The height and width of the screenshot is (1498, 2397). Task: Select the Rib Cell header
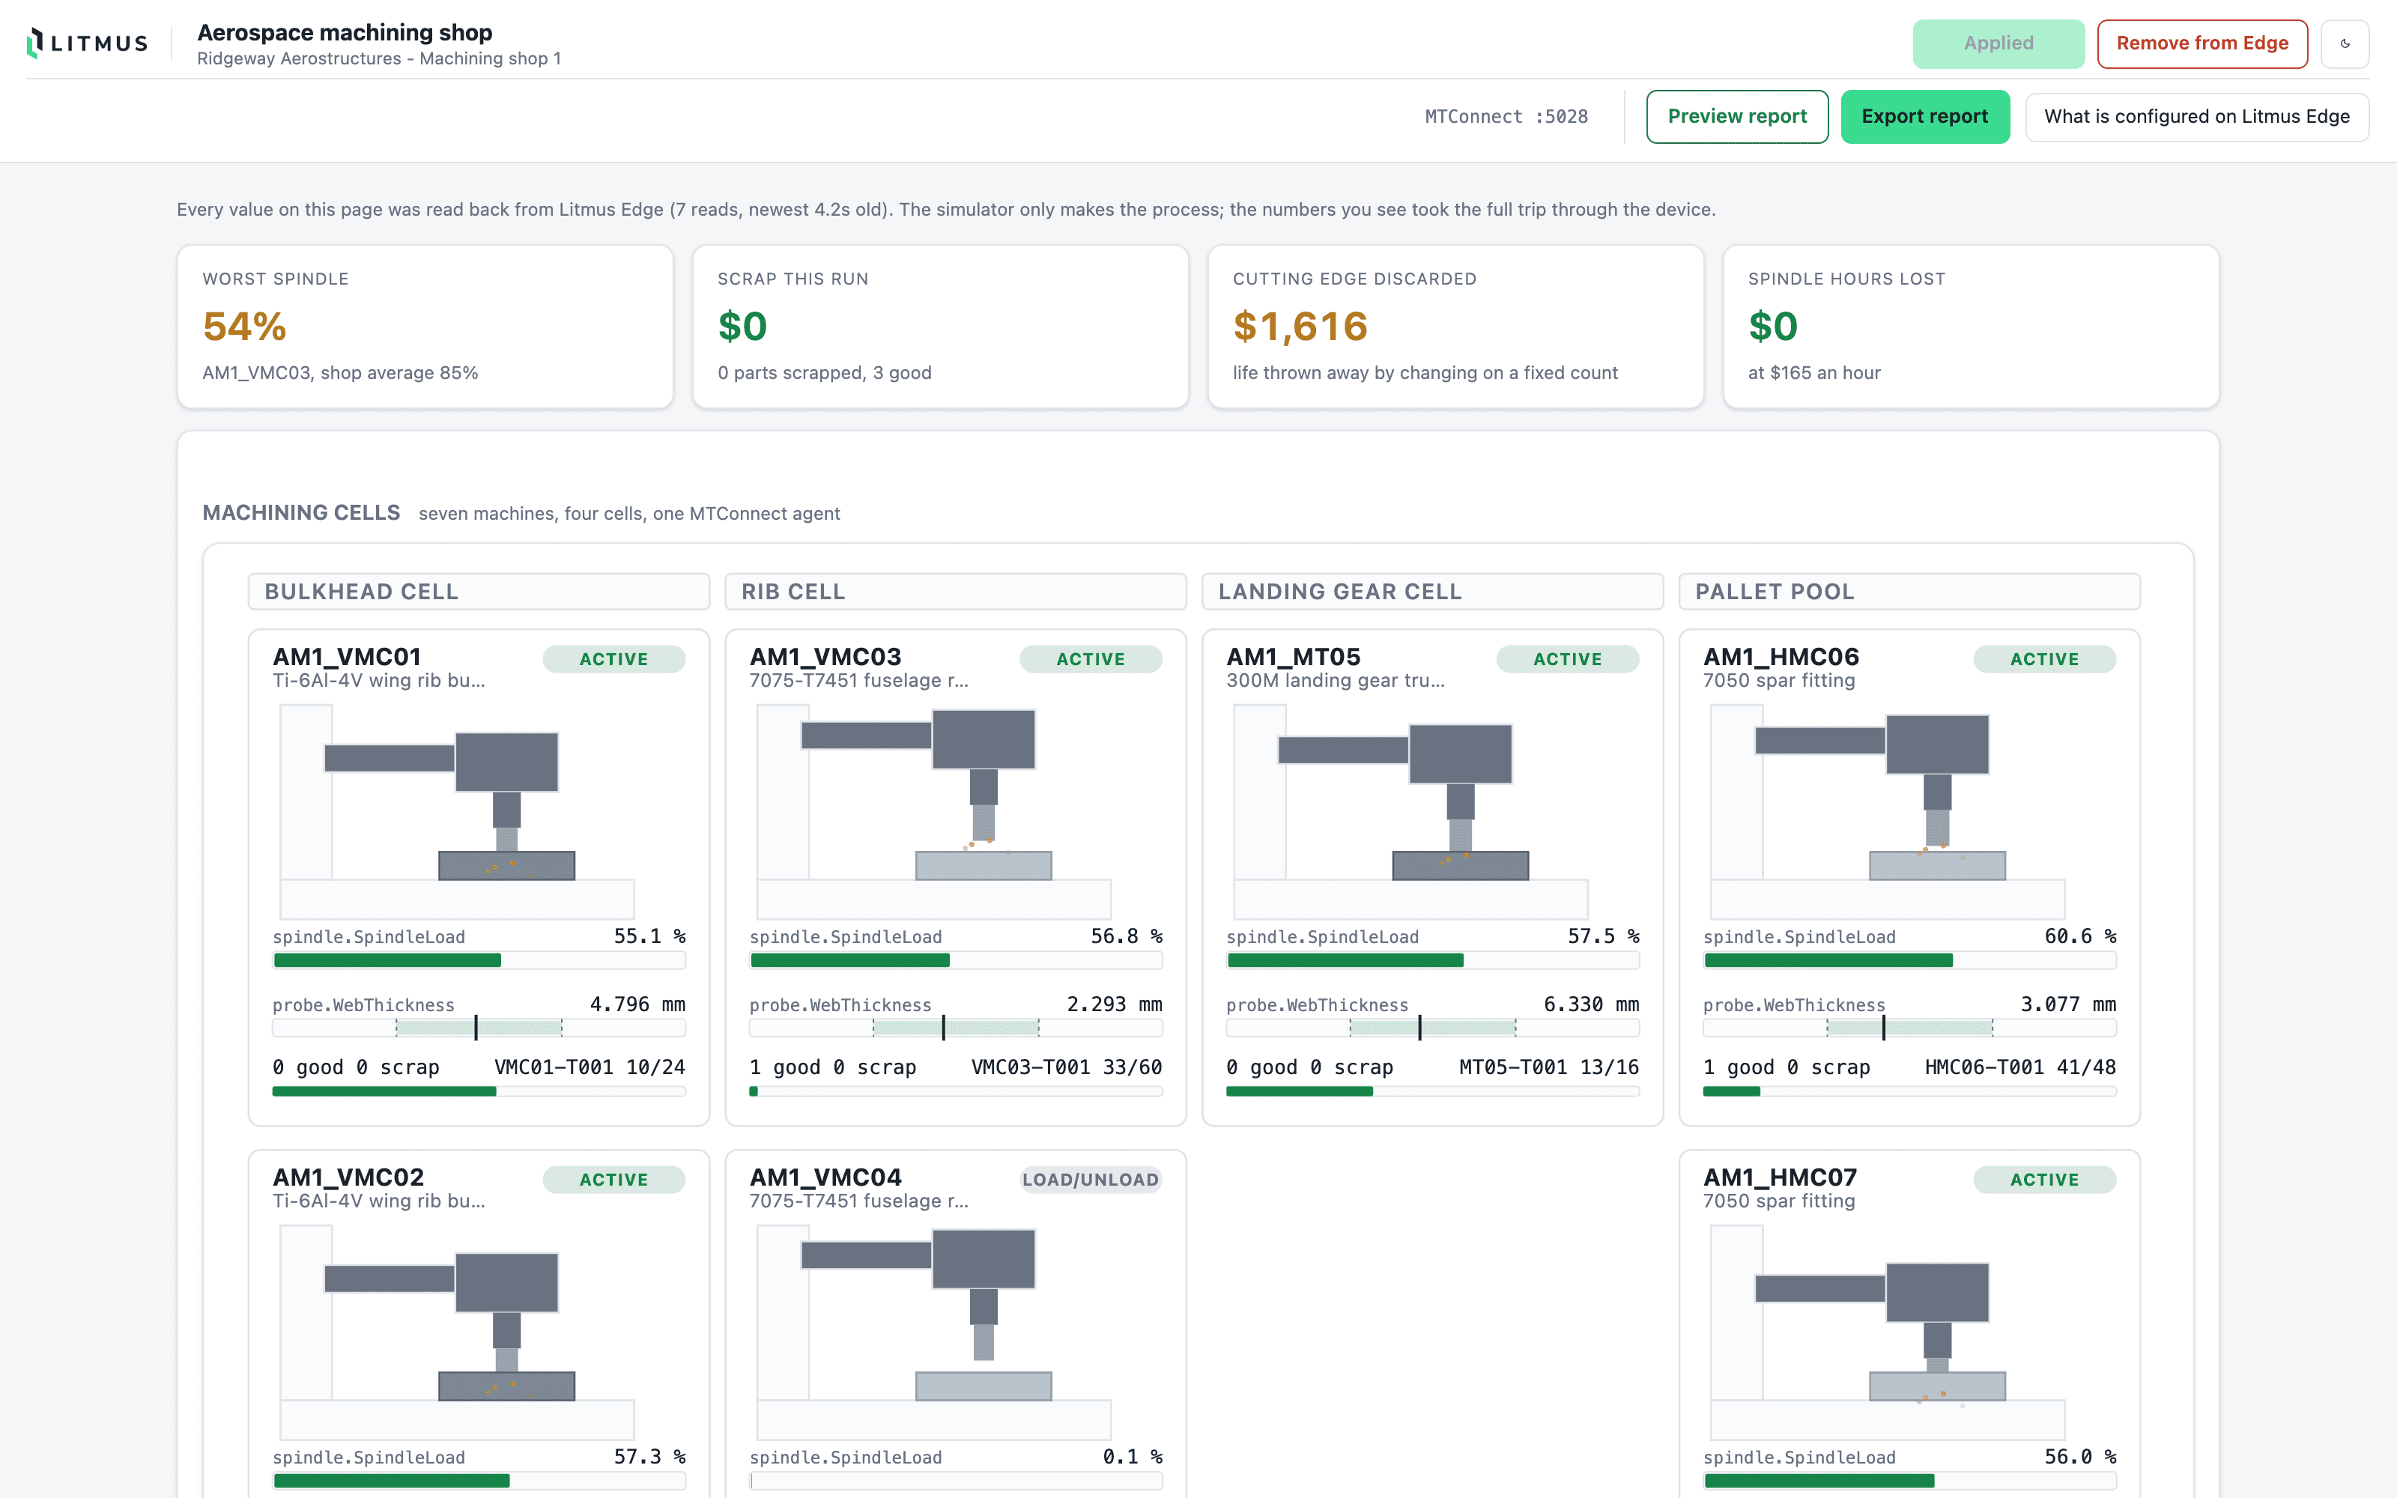pyautogui.click(x=956, y=592)
